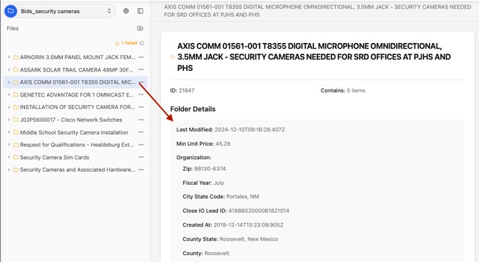Click the blue folder workspace icon

coord(10,11)
